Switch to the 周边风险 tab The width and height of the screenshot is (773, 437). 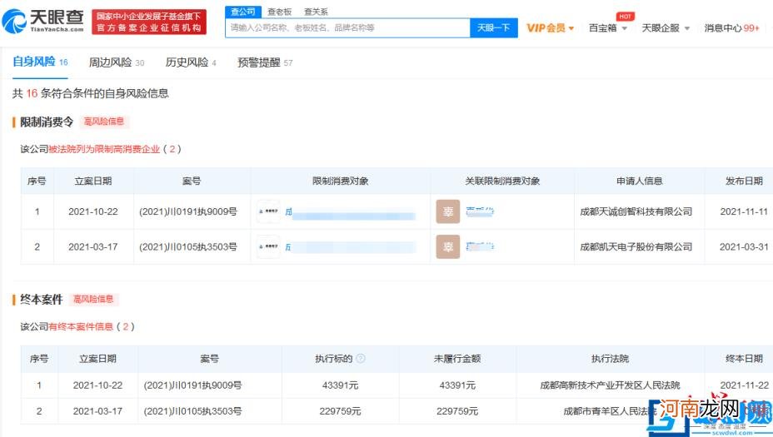(x=117, y=62)
